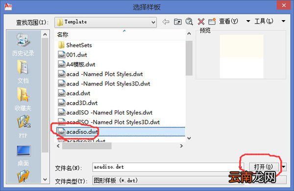The image size is (294, 191).
Task: Click the 打开(O) button
Action: pos(263,167)
